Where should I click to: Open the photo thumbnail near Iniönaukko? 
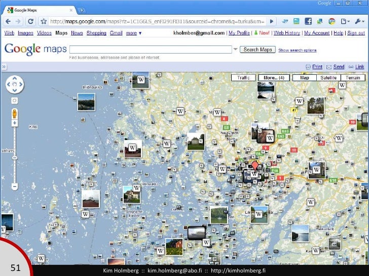pyautogui.click(x=86, y=102)
